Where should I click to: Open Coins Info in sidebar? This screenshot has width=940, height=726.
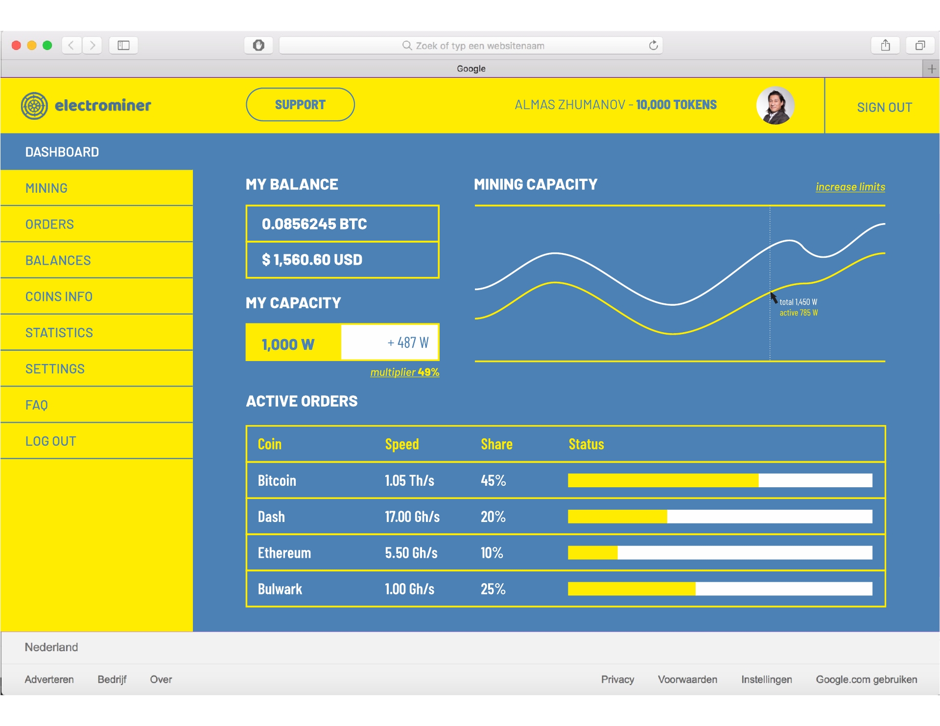coord(59,297)
